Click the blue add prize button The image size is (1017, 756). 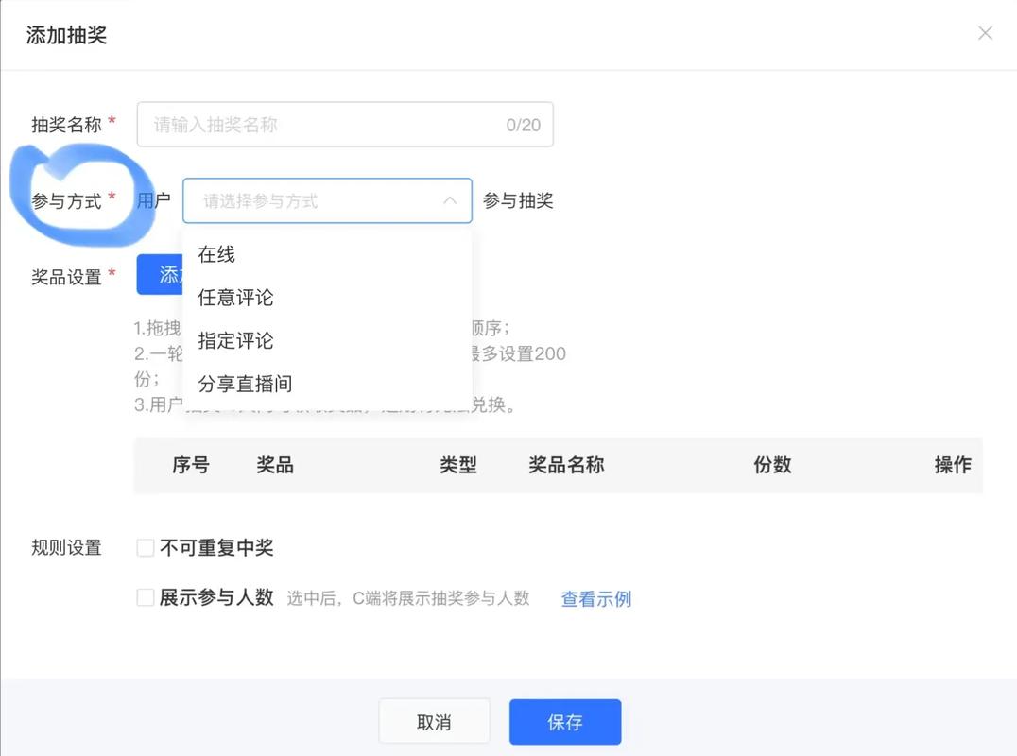click(x=160, y=274)
